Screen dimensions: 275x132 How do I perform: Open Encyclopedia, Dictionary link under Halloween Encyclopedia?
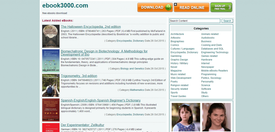[130, 41]
